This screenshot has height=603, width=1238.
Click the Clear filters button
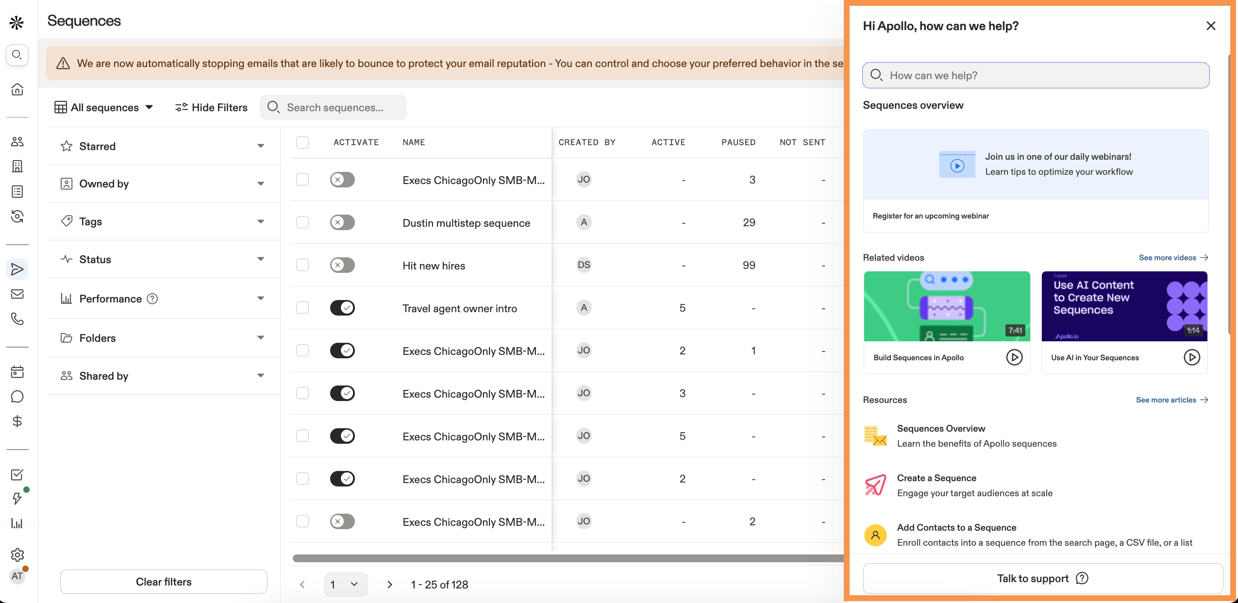click(164, 582)
